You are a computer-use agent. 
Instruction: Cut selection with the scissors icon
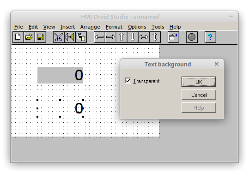coord(59,37)
